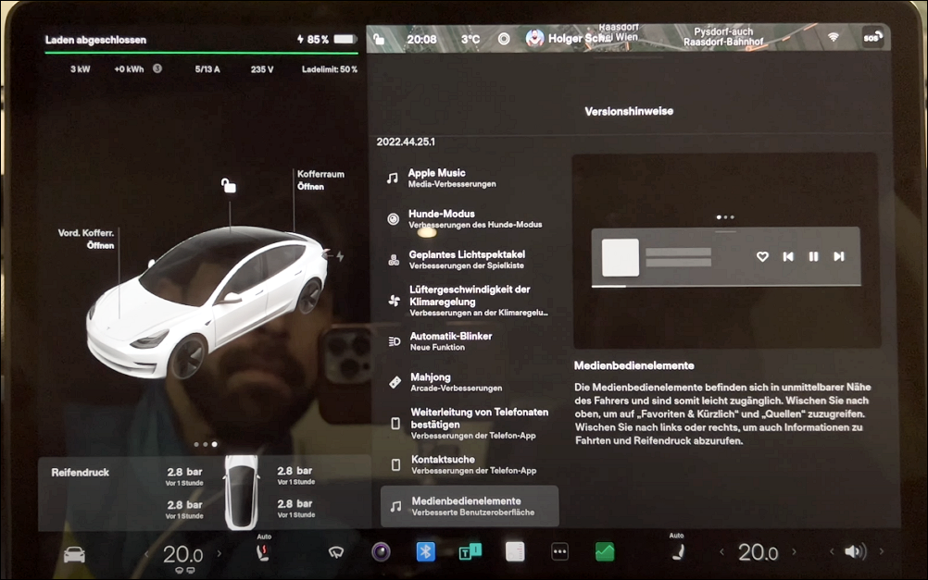
Task: Tap the charge port lightning icon
Action: 340,256
